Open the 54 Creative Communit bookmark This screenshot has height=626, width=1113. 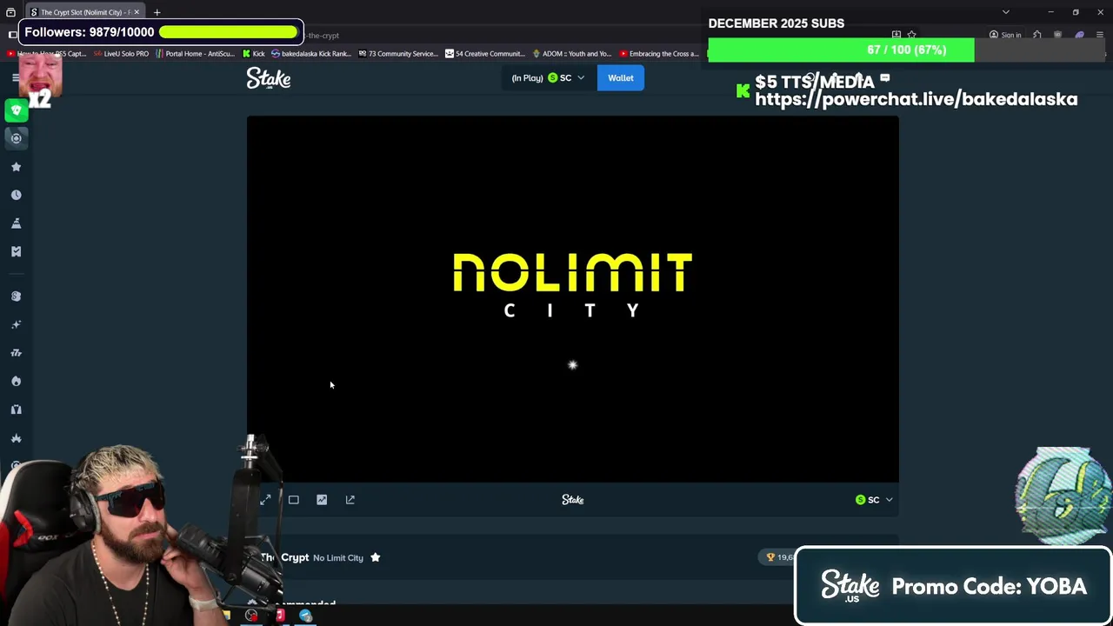click(x=484, y=54)
